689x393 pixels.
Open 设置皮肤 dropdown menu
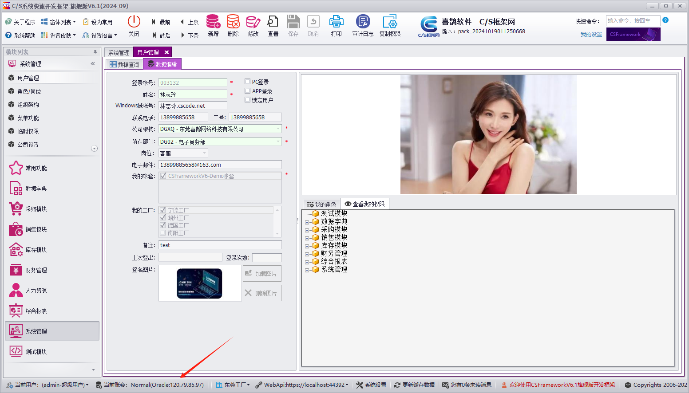58,35
